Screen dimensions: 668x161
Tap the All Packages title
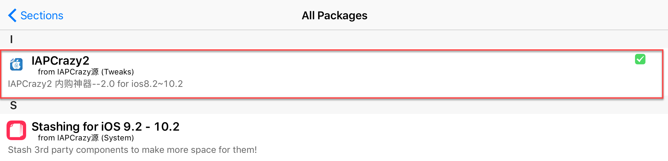(334, 15)
